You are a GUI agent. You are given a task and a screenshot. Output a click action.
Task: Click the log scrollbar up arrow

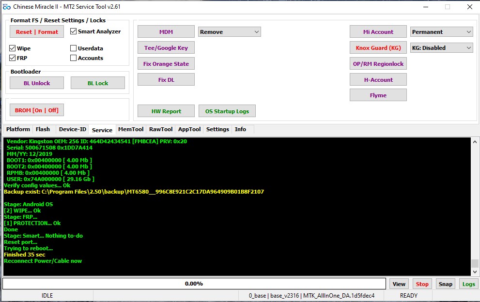(x=475, y=142)
